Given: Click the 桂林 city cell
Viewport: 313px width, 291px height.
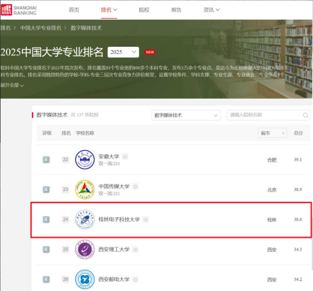Looking at the screenshot, I should pos(272,220).
